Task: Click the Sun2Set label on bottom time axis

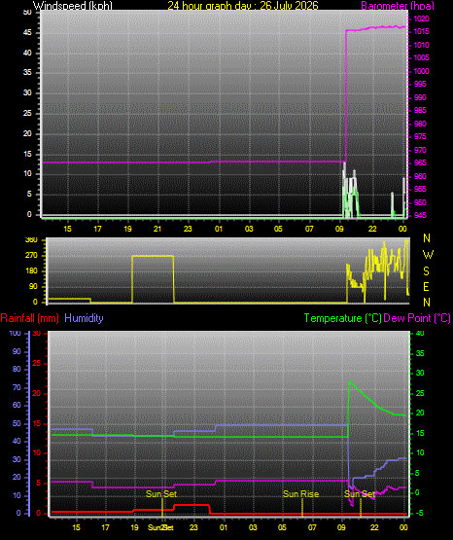Action: click(160, 527)
